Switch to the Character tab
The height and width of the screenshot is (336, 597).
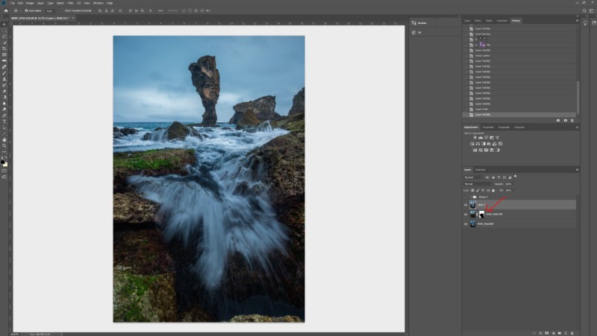pyautogui.click(x=519, y=127)
